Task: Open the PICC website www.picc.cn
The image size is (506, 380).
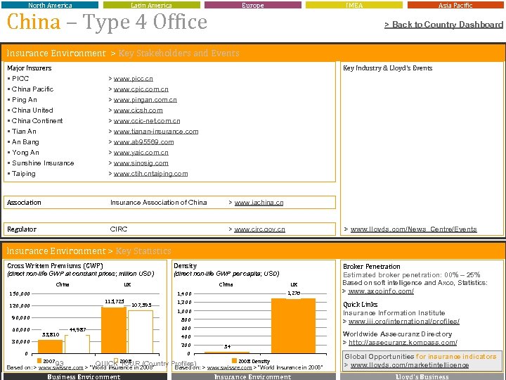Action: click(134, 79)
